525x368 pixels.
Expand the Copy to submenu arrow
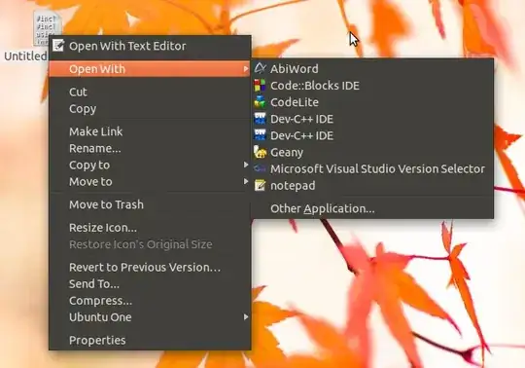(x=246, y=165)
